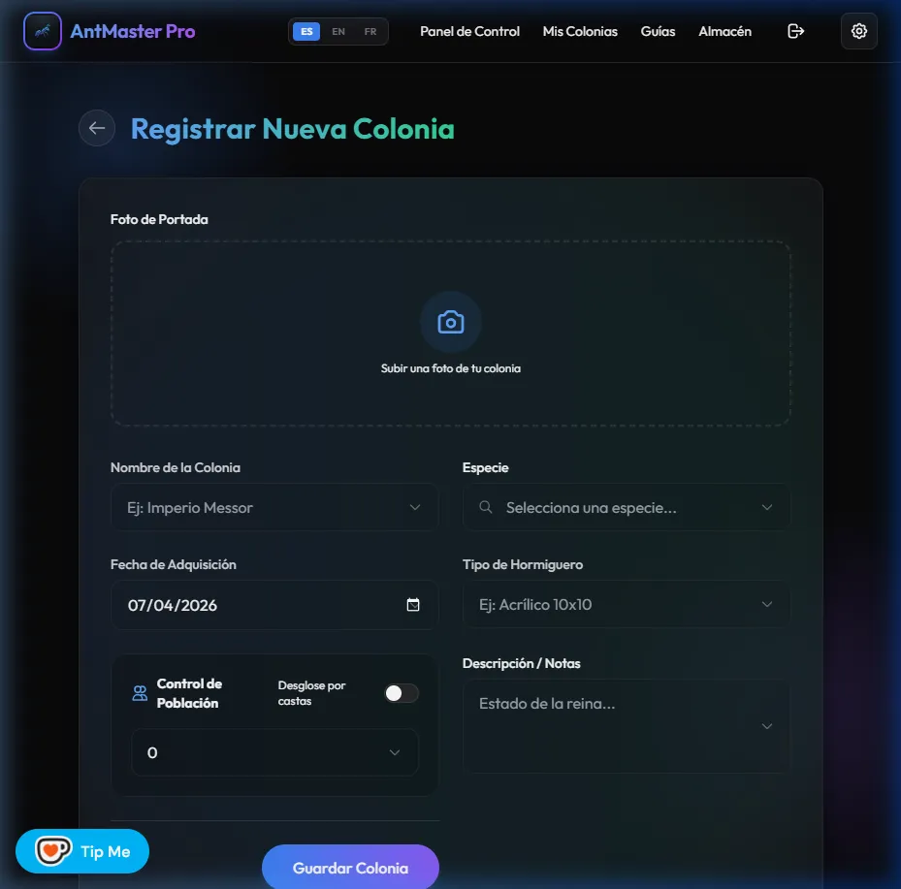Viewport: 901px width, 889px height.
Task: Expand the Especie dropdown chevron
Action: [x=767, y=508]
